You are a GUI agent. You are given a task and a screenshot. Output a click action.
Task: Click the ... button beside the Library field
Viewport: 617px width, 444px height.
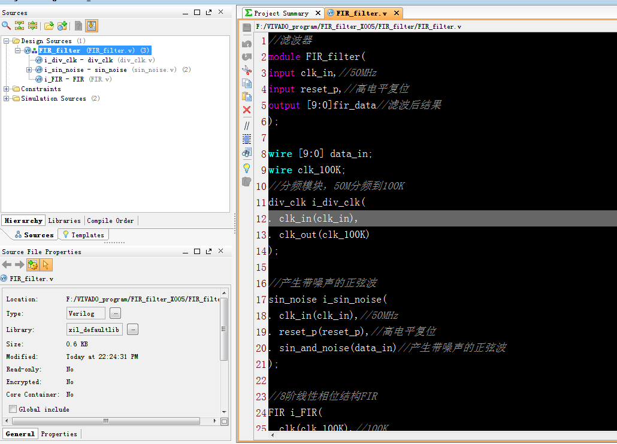click(132, 328)
